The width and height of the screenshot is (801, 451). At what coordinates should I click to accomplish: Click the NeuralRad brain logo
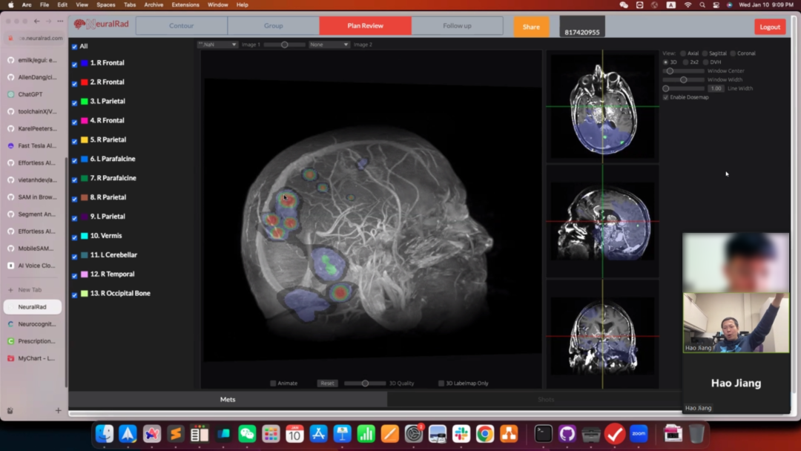click(79, 24)
